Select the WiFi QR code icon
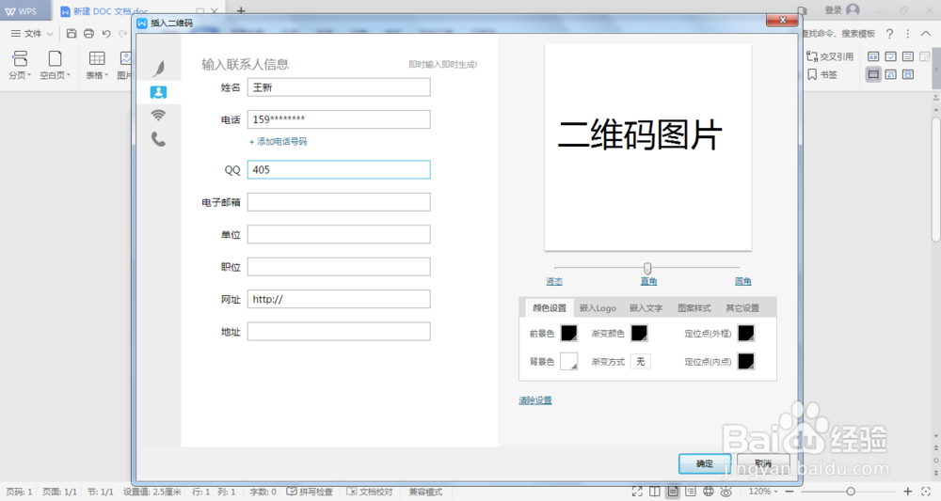Viewport: 941px width, 501px height. coord(158,115)
